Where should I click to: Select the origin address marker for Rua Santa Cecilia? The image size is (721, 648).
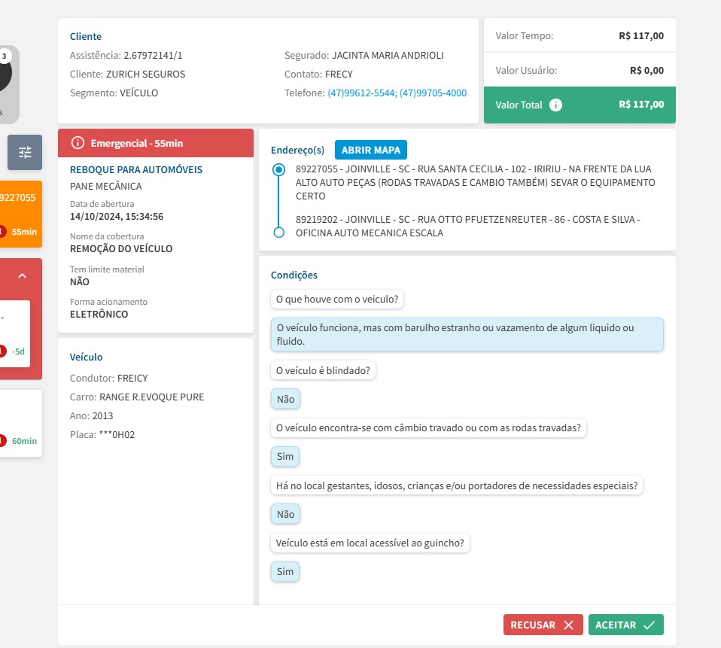(279, 170)
